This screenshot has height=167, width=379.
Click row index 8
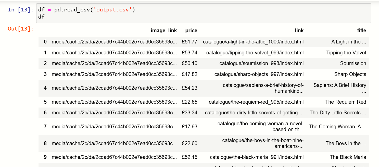45,143
